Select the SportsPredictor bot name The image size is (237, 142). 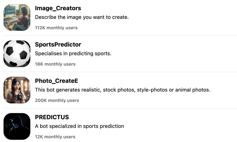point(58,44)
